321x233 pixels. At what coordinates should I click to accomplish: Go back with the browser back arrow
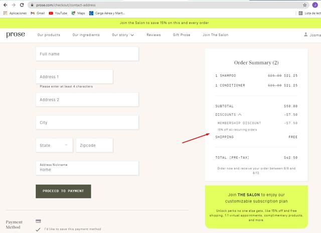click(x=6, y=5)
